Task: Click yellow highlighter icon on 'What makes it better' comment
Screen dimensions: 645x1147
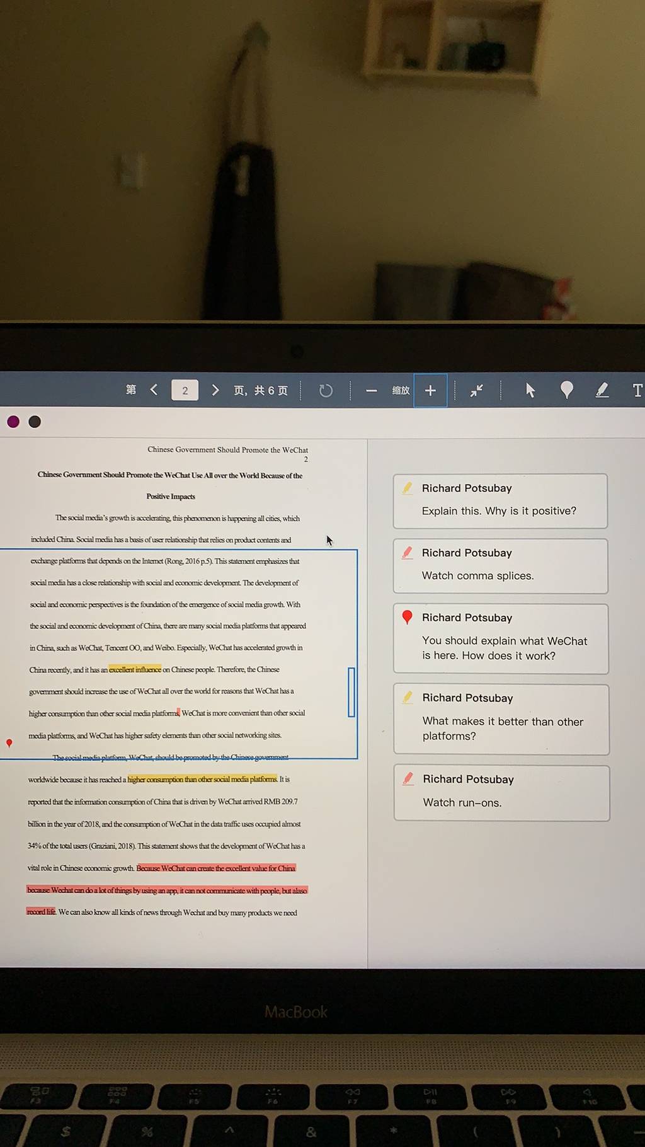Action: pyautogui.click(x=408, y=697)
